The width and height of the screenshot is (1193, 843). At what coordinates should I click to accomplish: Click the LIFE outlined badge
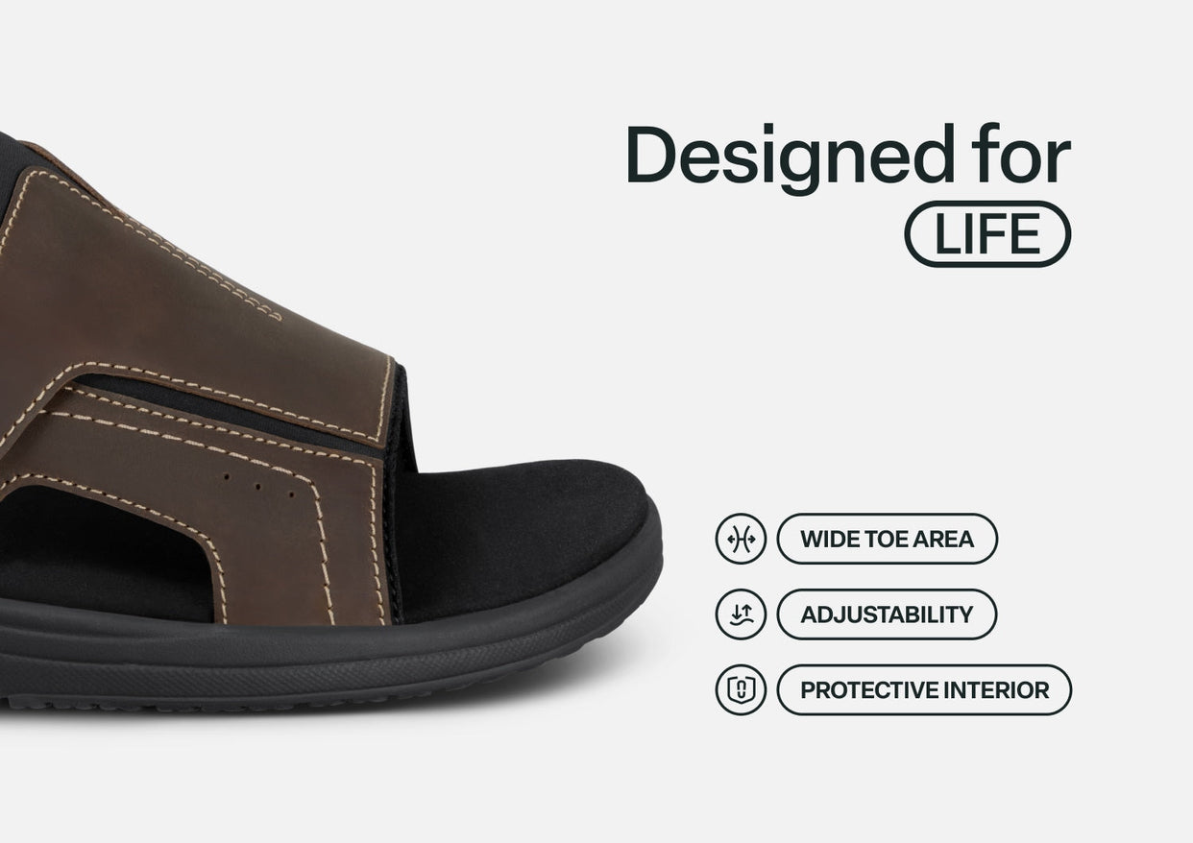[x=987, y=233]
